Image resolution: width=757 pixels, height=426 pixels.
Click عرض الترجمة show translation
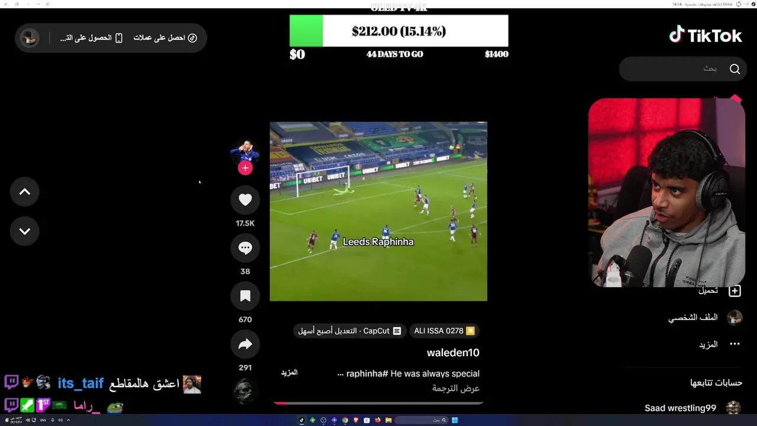click(455, 389)
